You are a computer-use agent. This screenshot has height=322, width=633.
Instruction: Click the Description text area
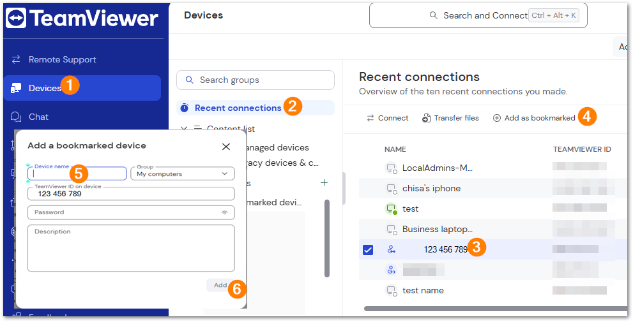point(131,248)
